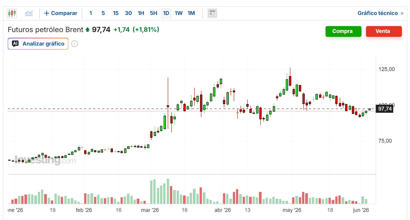Select the 1 minute timeframe
The height and width of the screenshot is (220, 410).
click(91, 13)
